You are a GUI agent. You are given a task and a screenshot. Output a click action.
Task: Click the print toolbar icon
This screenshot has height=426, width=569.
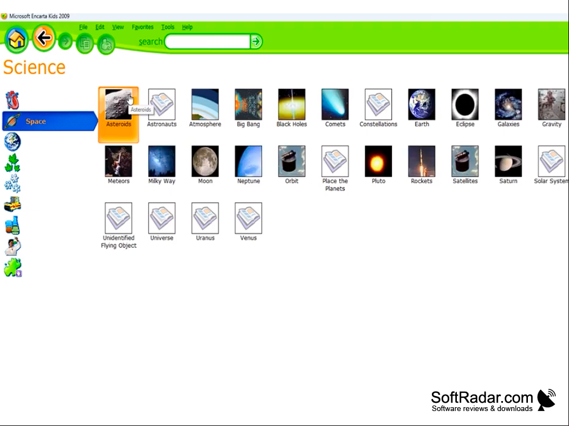(x=106, y=44)
